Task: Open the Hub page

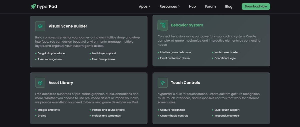Action: click(x=192, y=7)
